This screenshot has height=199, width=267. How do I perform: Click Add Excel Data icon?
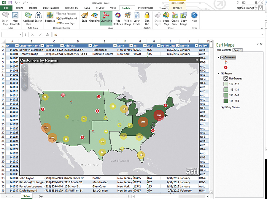click(28, 19)
